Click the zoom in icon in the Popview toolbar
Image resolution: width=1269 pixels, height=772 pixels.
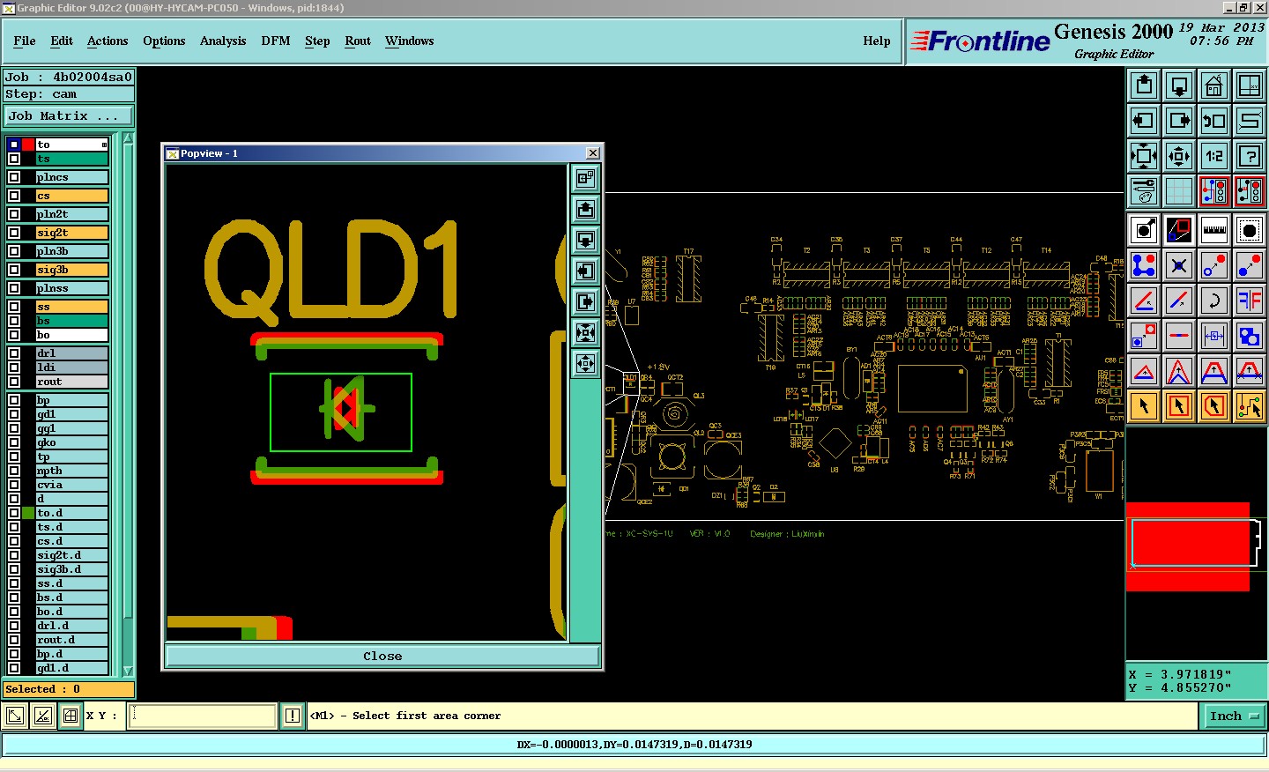click(x=585, y=332)
